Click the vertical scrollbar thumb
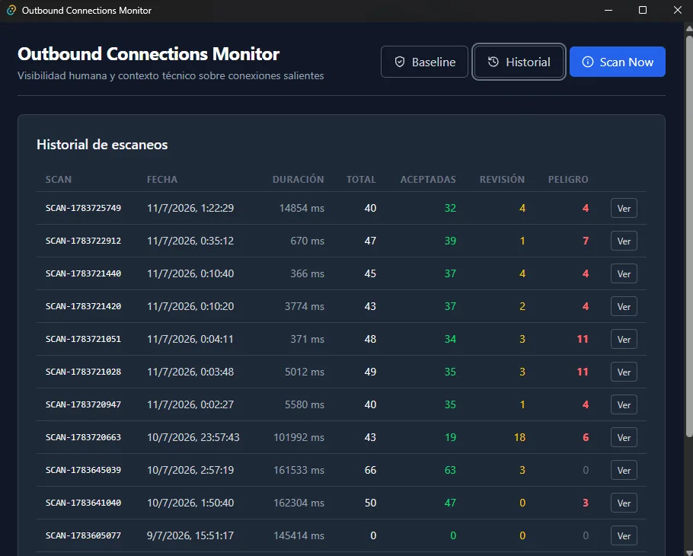 click(689, 236)
